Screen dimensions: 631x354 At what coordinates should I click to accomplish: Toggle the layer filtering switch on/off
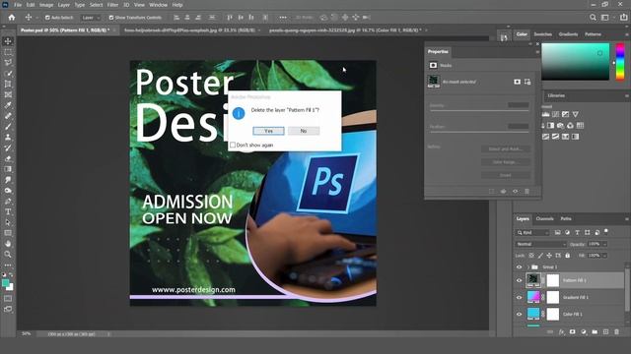pos(606,232)
